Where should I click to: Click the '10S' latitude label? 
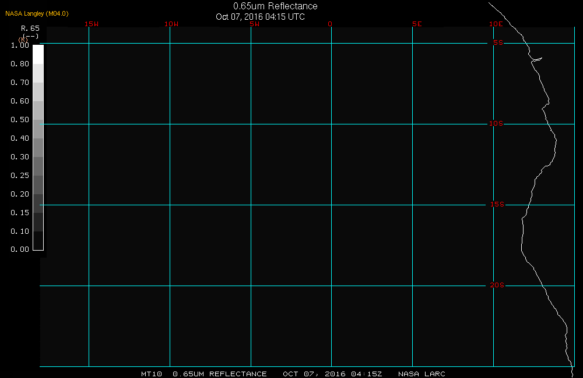click(496, 123)
